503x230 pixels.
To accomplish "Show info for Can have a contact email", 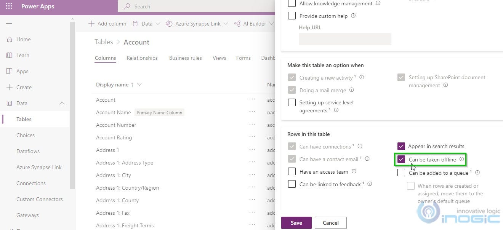I will point(367,158).
